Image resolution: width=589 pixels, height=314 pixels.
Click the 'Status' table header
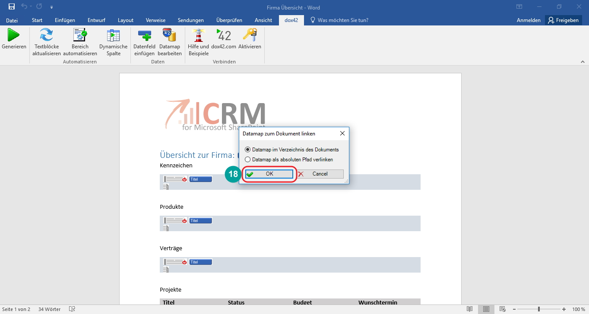pyautogui.click(x=236, y=302)
